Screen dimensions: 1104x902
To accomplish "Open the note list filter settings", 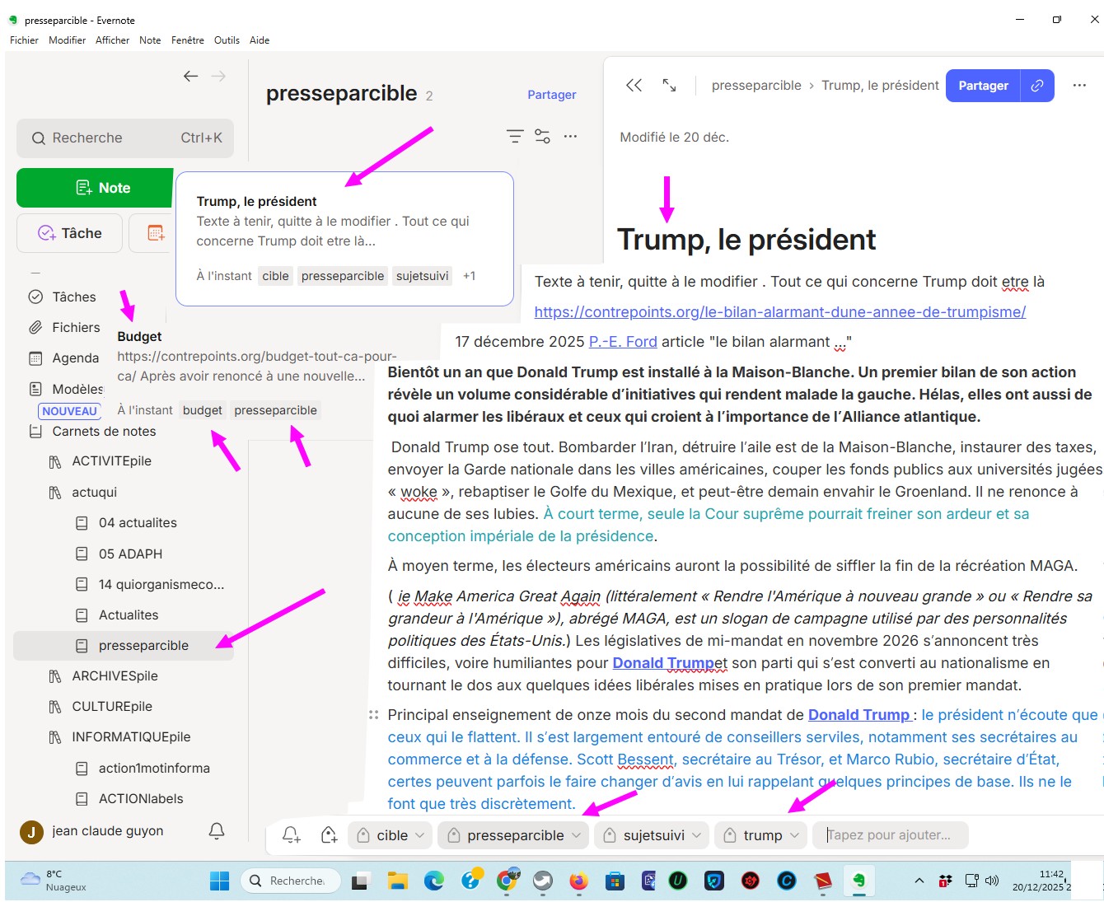I will coord(542,137).
